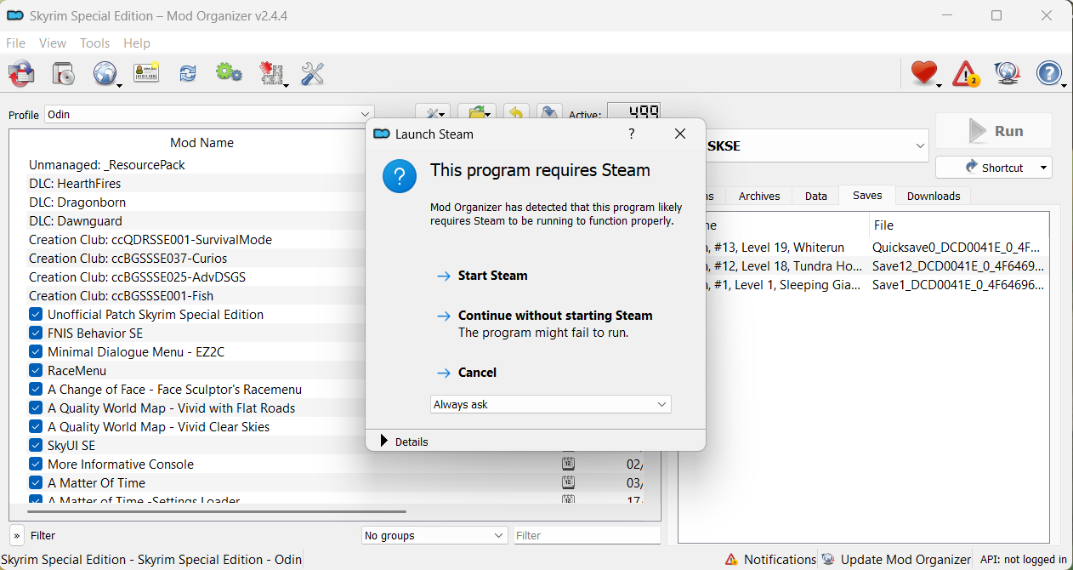Open the File menu
1073x570 pixels.
(15, 43)
